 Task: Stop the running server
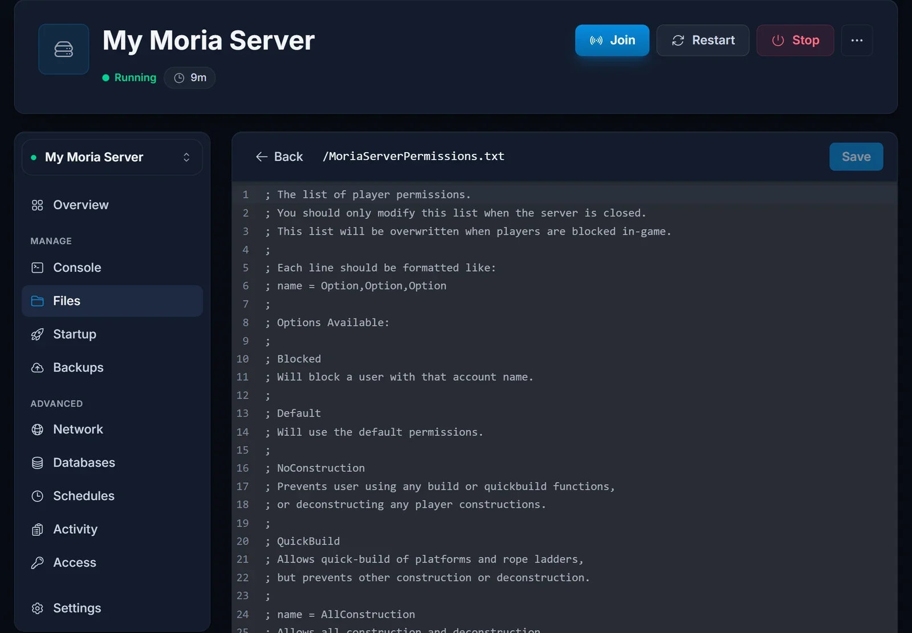(x=795, y=40)
